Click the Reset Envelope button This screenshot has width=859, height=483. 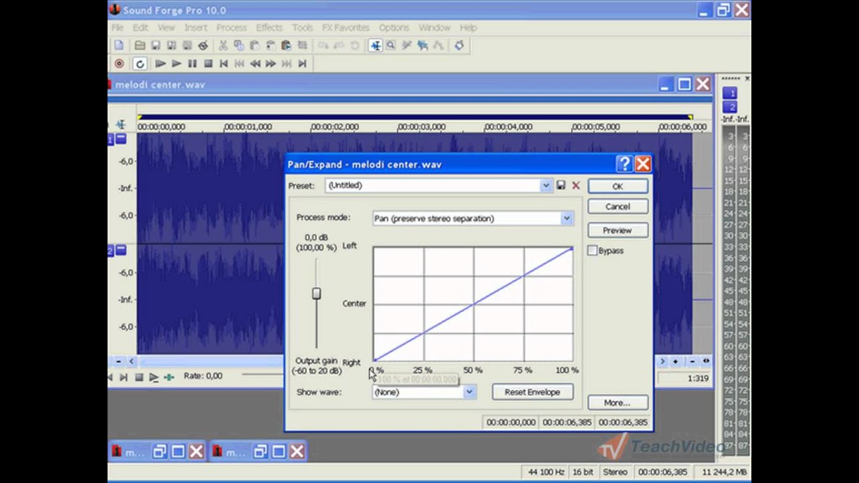532,392
